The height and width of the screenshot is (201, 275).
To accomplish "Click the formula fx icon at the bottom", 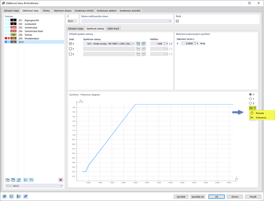I will pos(25,196).
